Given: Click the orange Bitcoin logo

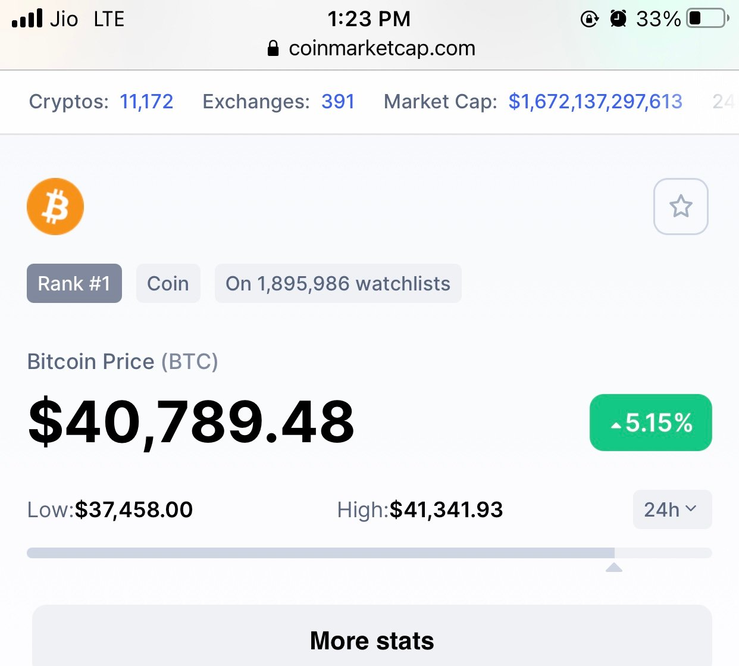Looking at the screenshot, I should click(55, 207).
